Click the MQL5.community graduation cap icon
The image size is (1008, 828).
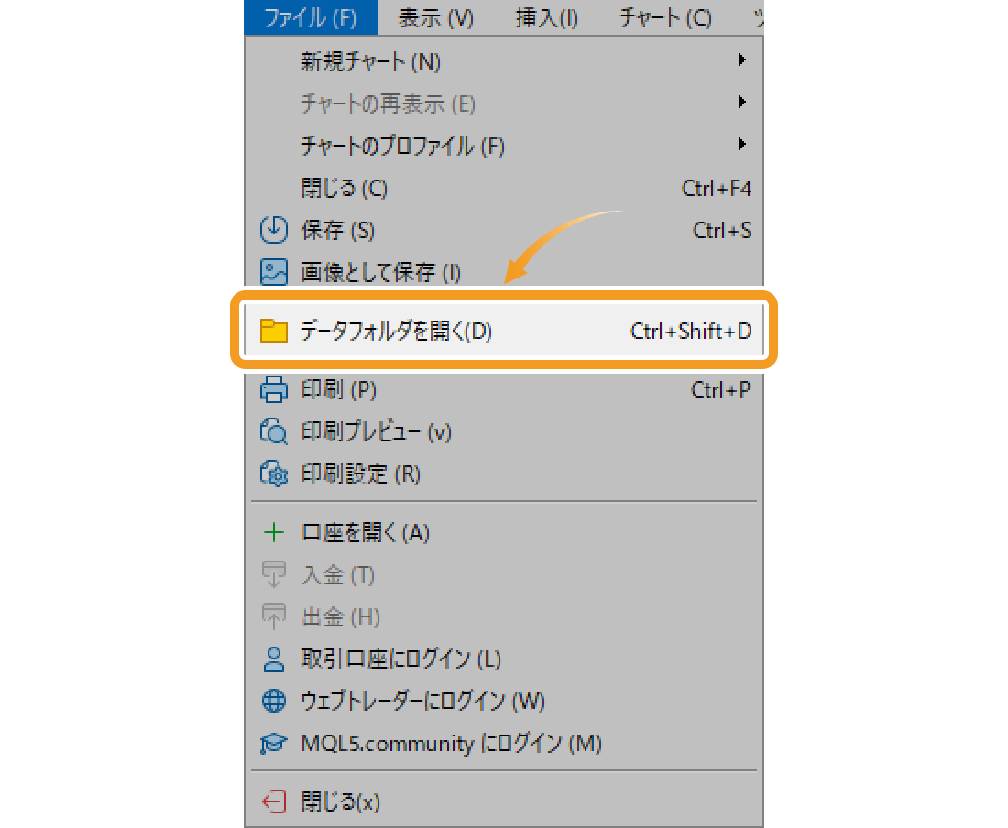click(x=274, y=743)
